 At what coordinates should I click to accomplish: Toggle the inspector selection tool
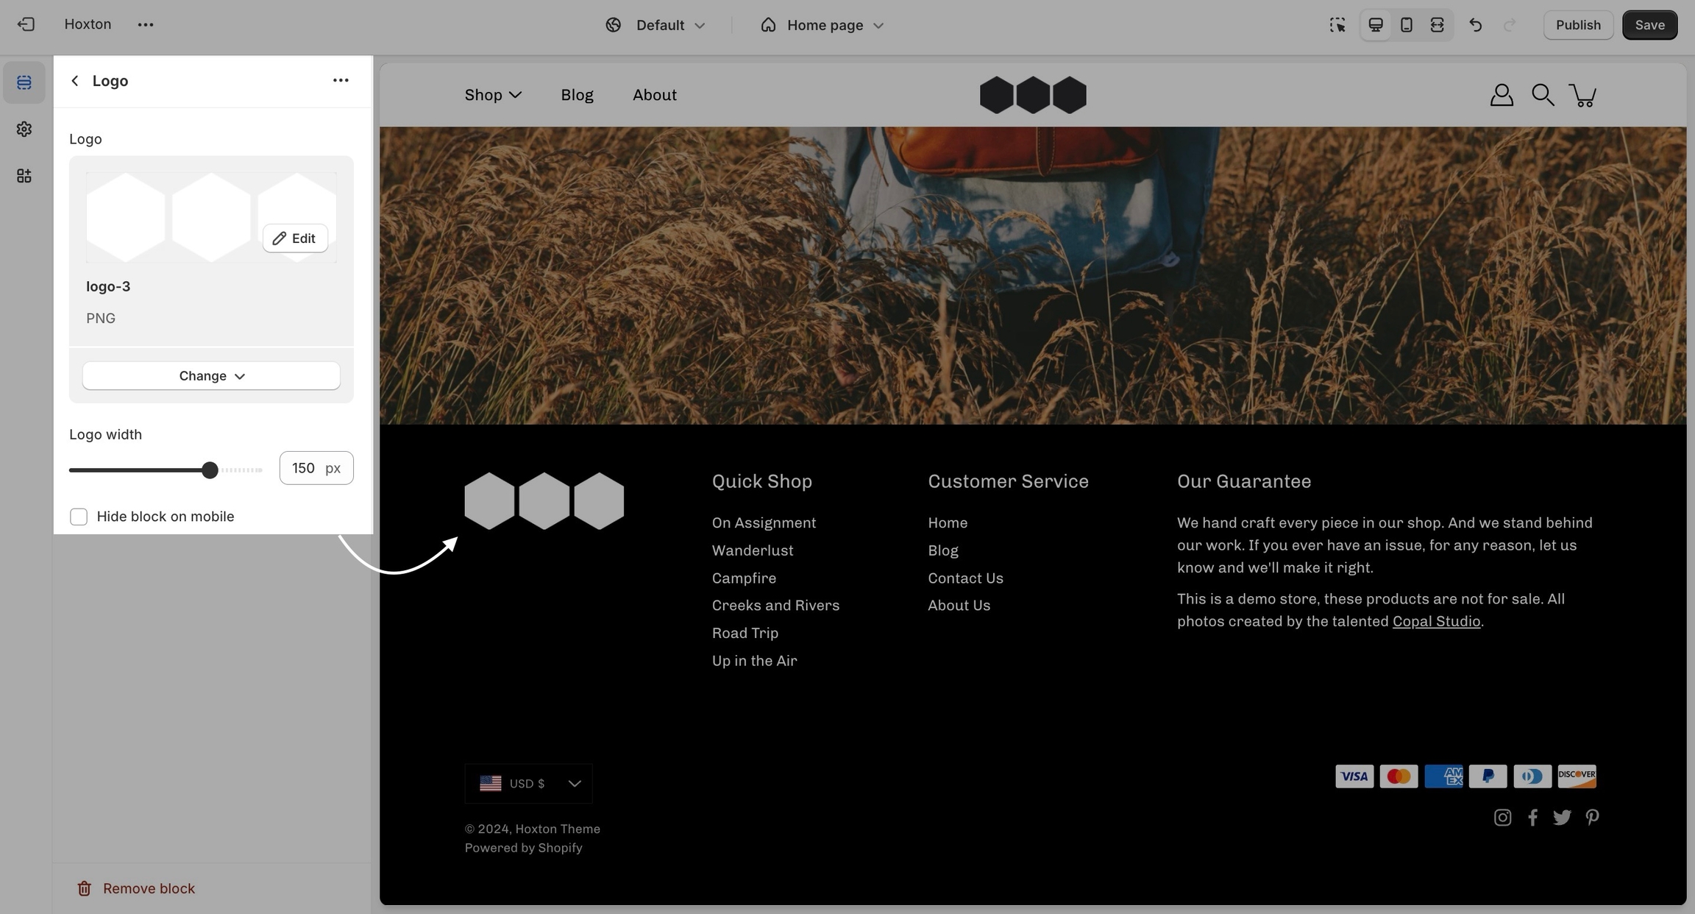click(1337, 25)
